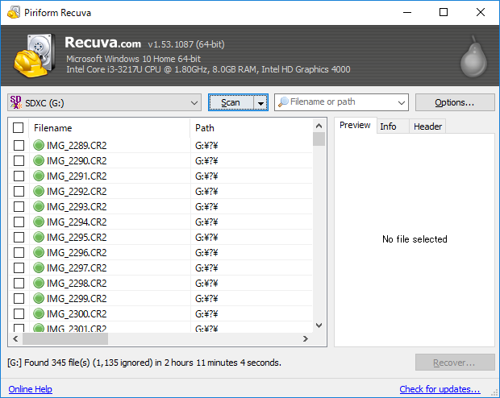Click the path cell of IMG_2291.CR2
Image resolution: width=500 pixels, height=398 pixels.
(x=252, y=176)
